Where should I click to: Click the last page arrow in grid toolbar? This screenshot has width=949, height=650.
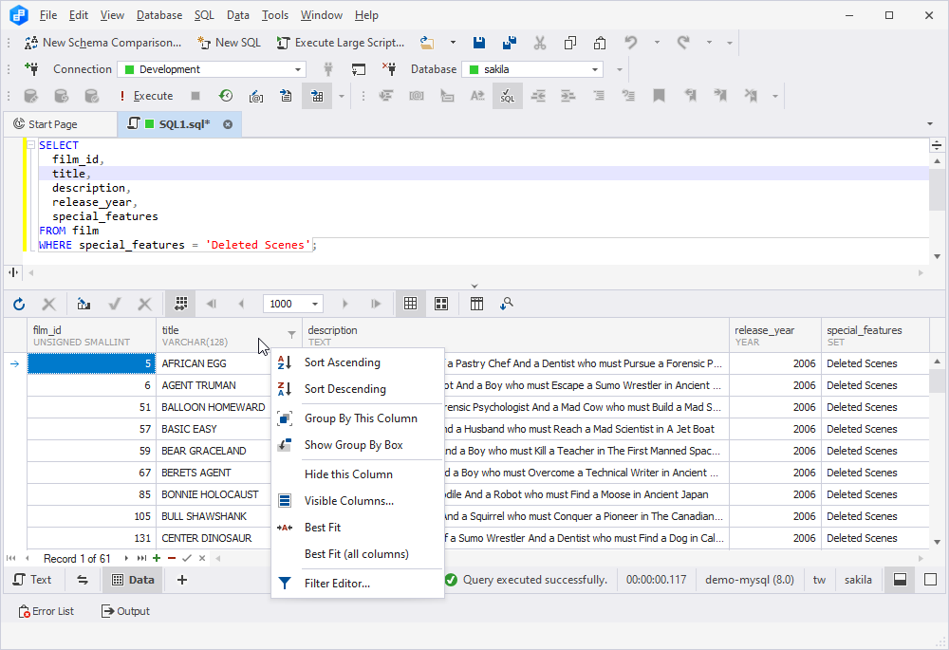click(376, 304)
